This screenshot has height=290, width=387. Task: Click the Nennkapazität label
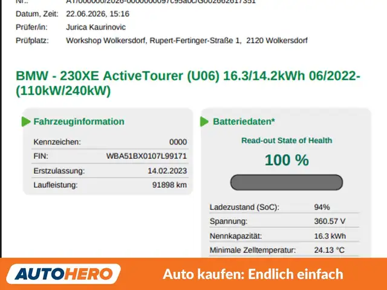[x=236, y=236]
